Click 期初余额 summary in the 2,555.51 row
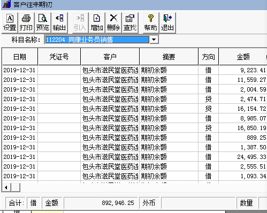Viewport: 267px width, 213px height. (x=169, y=166)
